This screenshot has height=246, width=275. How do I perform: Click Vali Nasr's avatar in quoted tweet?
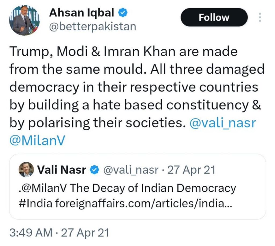26,170
